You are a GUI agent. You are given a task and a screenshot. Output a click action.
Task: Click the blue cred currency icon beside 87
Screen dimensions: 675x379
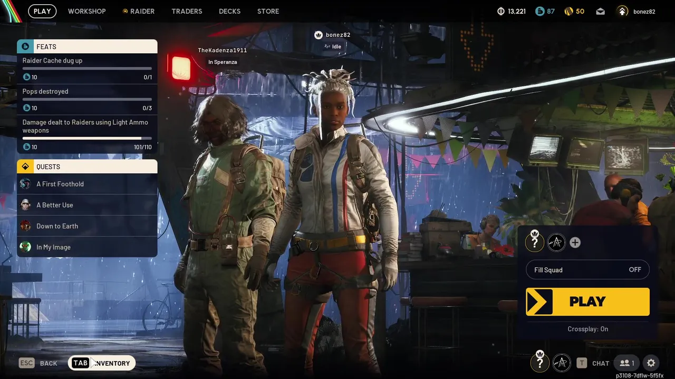539,11
